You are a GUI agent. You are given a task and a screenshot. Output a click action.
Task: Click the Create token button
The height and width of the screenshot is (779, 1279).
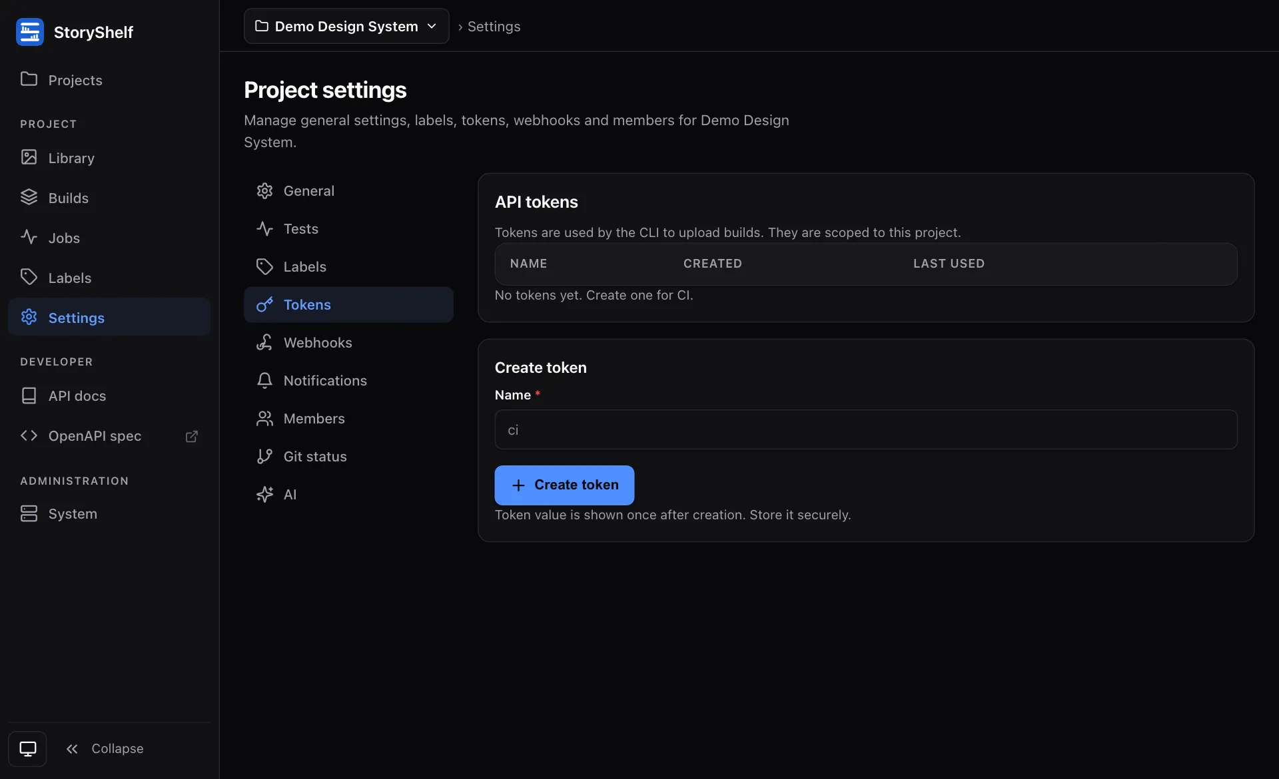[x=564, y=485]
